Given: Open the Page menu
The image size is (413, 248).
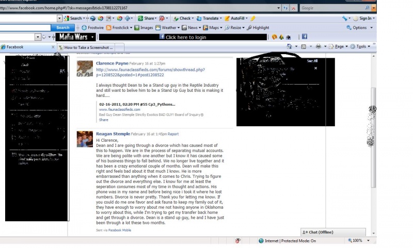Looking at the screenshot, I should coord(338,46).
